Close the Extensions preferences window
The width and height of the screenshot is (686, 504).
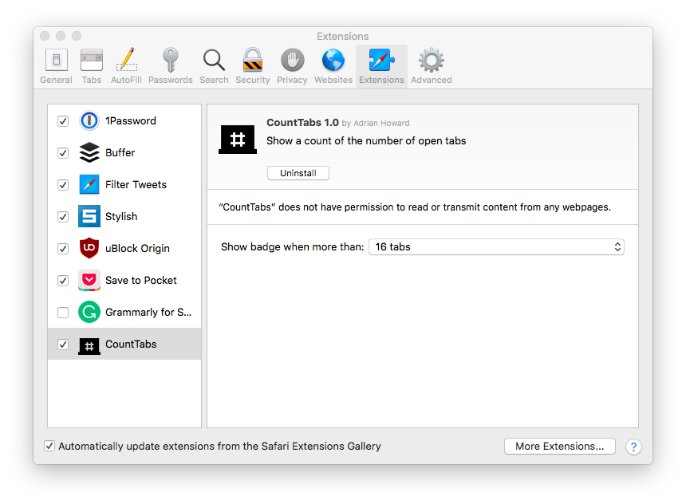click(x=45, y=36)
